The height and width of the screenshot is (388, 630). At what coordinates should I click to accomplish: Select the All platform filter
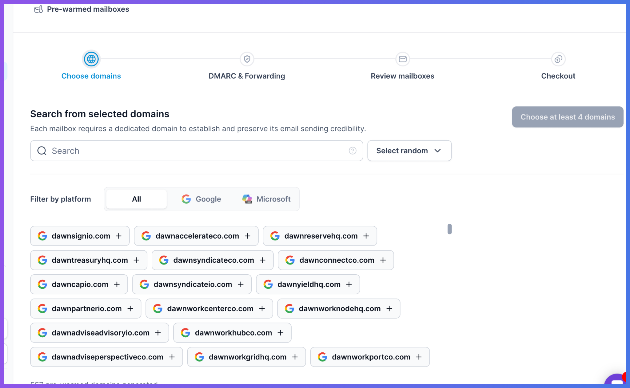coord(137,199)
